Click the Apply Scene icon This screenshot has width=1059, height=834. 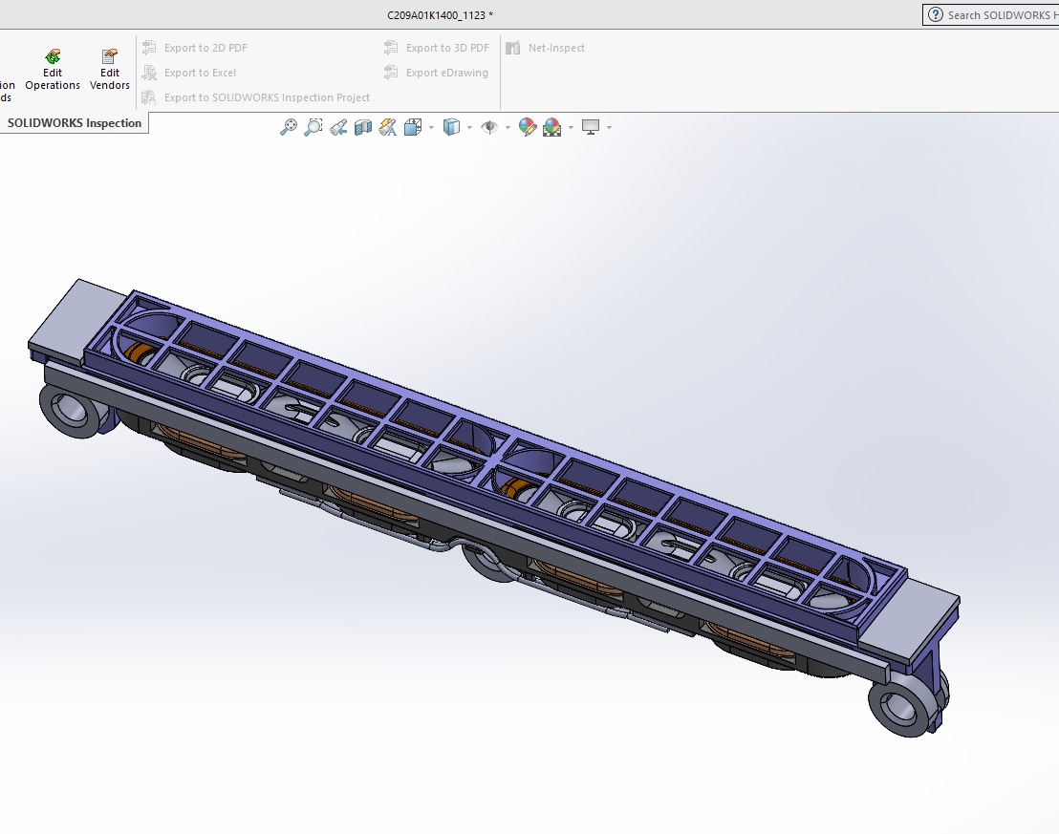551,127
